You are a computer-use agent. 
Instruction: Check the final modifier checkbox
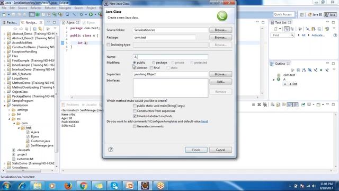coord(151,68)
